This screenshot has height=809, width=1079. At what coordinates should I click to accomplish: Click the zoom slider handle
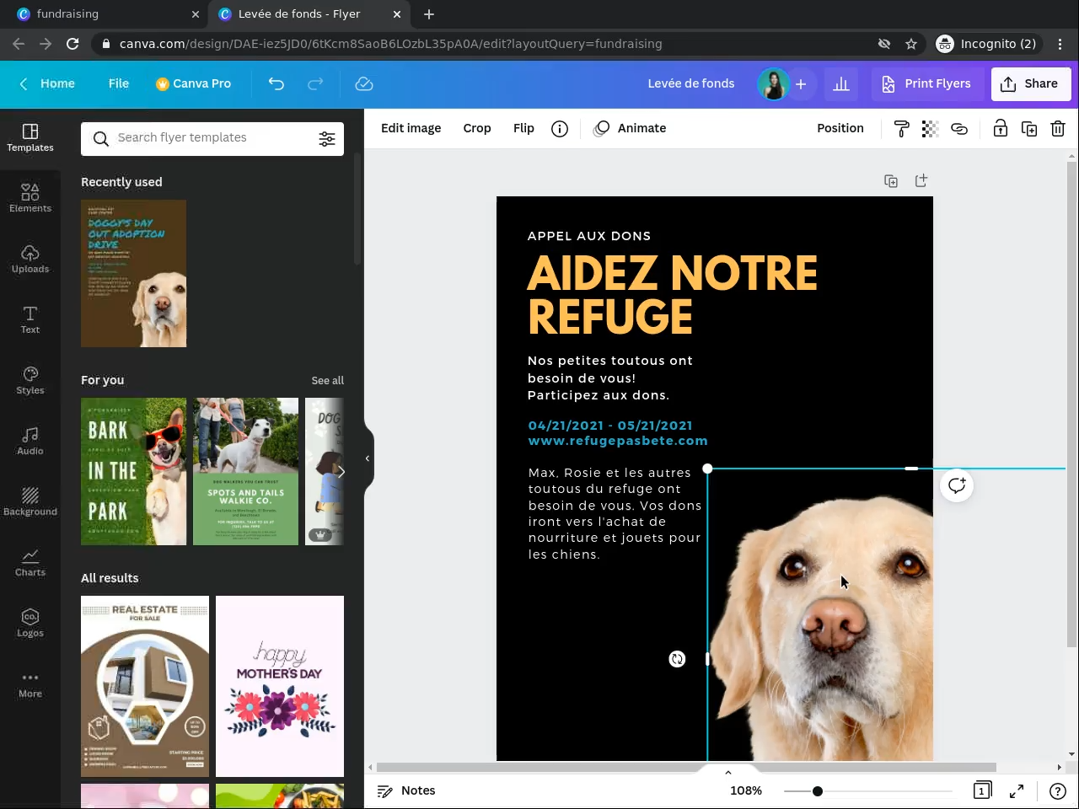818,791
